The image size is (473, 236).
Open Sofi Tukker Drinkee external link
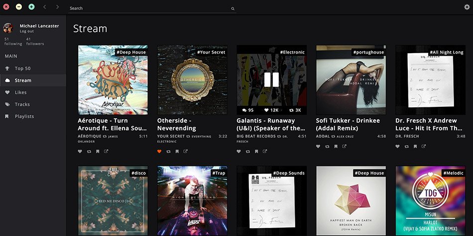pos(344,147)
